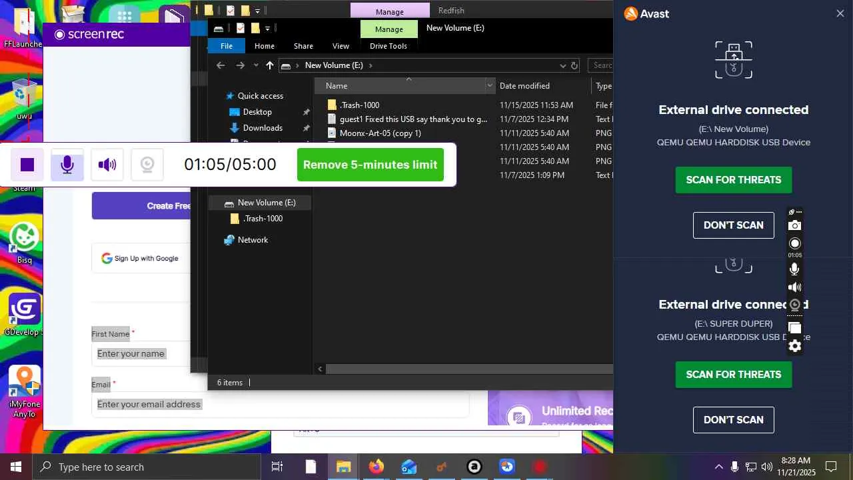
Task: Stop the ScreenRec recording
Action: point(27,165)
